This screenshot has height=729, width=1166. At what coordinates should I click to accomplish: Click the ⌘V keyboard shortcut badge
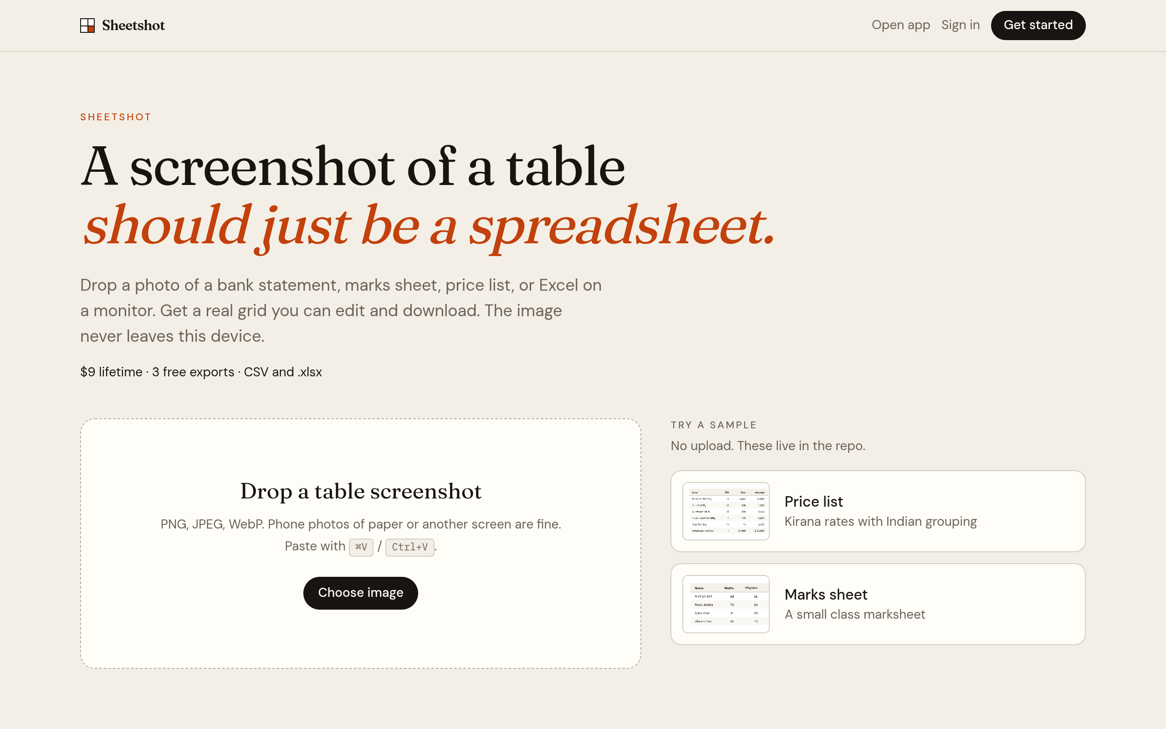point(361,547)
